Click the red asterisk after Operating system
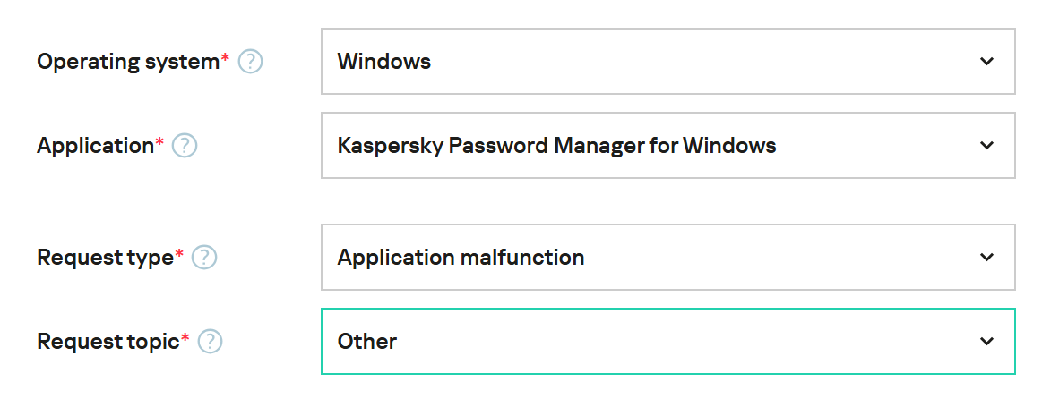This screenshot has height=399, width=1042. [x=225, y=59]
